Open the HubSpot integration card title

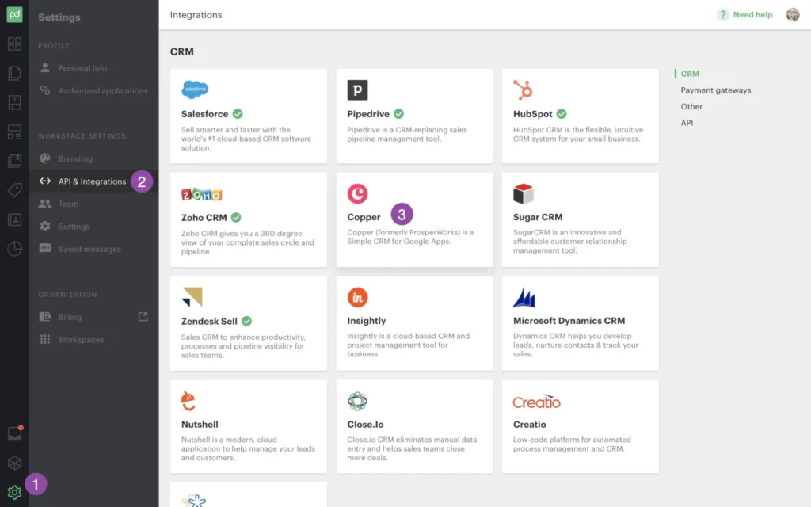click(533, 114)
